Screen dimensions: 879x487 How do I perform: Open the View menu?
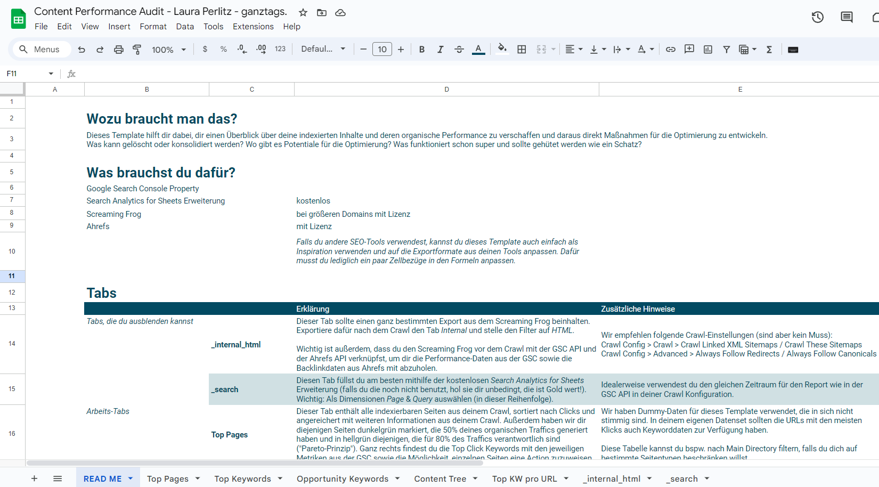coord(90,27)
